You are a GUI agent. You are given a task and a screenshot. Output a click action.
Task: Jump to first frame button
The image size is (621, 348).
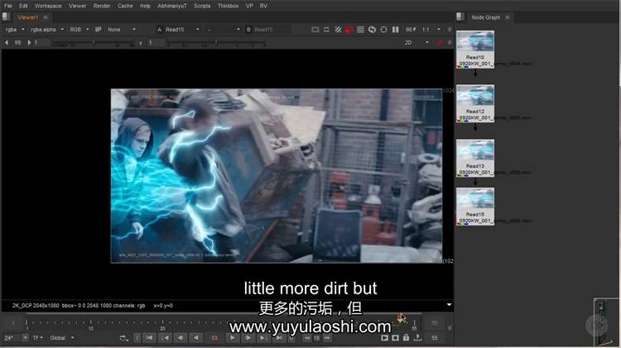click(149, 337)
